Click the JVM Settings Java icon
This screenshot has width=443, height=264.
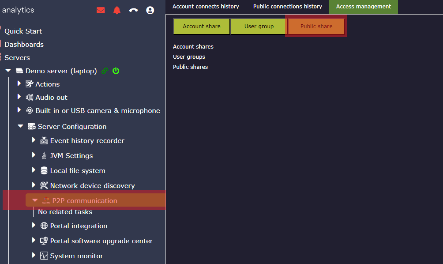[44, 155]
